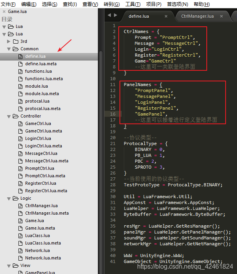Viewport: 237px width, 274px height.
Task: Click the RegisterCtrl.lua file icon
Action: (x=20, y=184)
